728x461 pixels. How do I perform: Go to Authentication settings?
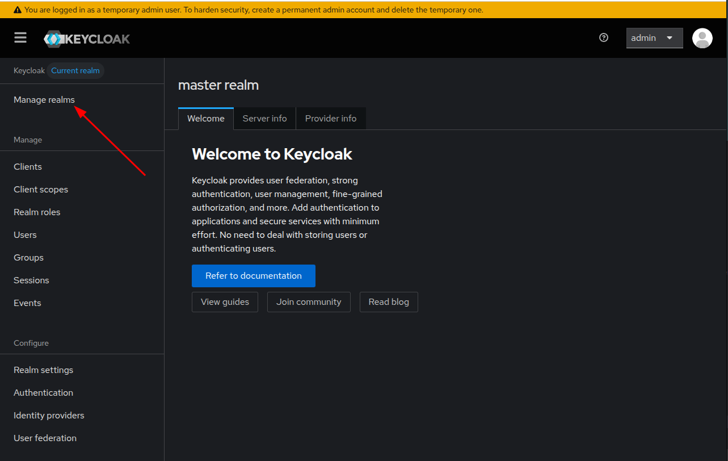click(x=44, y=393)
